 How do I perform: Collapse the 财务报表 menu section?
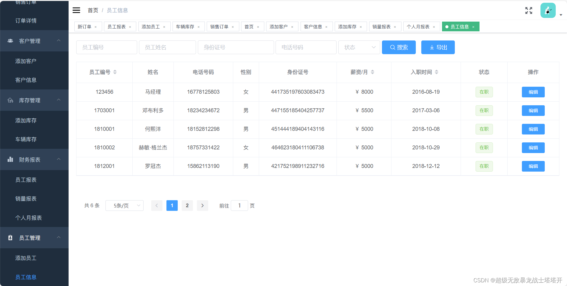click(59, 159)
